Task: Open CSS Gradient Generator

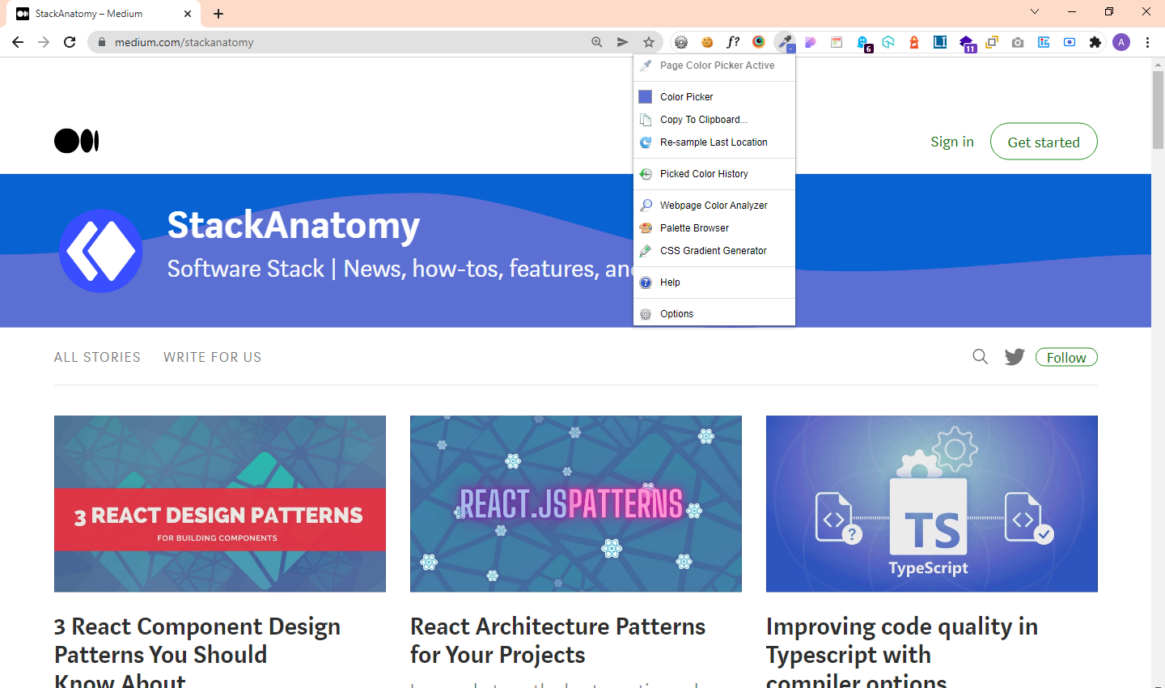Action: coord(714,251)
